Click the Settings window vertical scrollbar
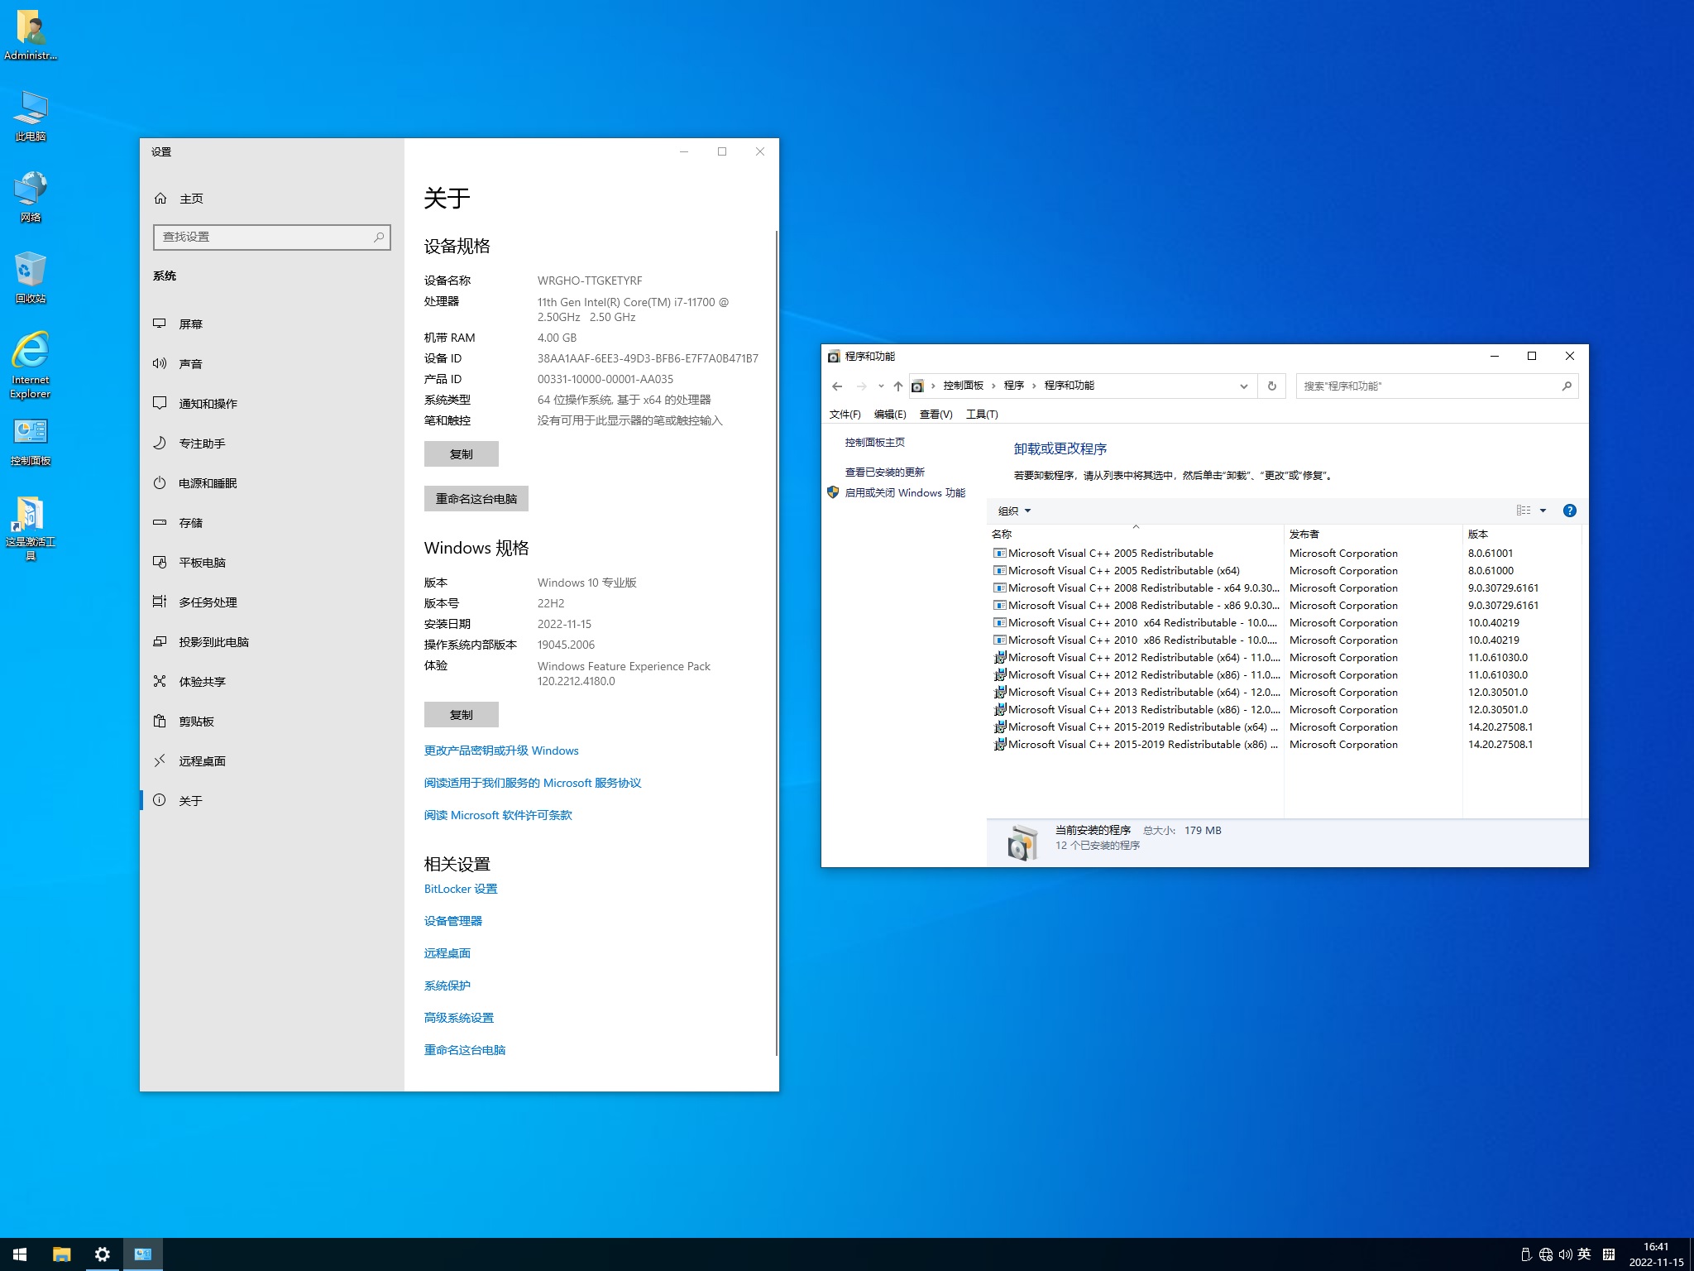 click(x=776, y=642)
